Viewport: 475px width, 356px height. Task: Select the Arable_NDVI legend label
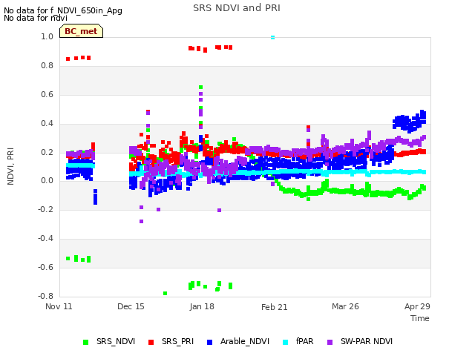click(x=245, y=341)
